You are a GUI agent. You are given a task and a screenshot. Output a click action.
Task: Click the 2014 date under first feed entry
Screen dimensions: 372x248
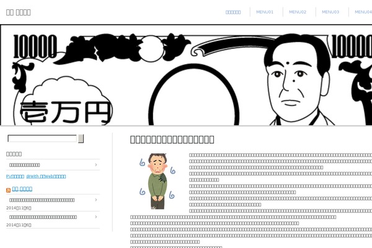point(19,208)
